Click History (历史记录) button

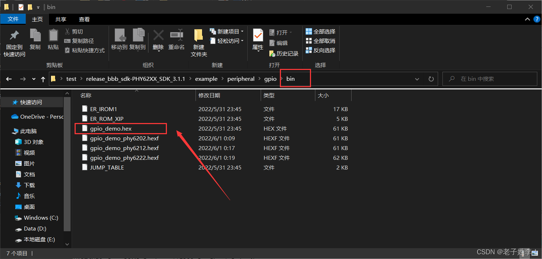pos(284,53)
